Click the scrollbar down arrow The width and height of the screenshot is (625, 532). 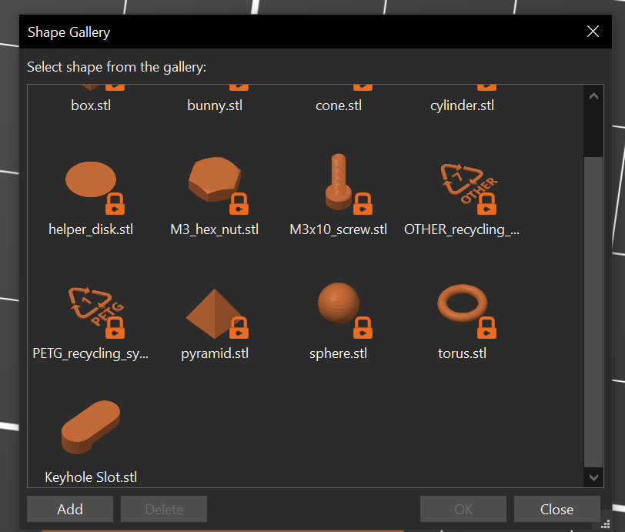593,477
